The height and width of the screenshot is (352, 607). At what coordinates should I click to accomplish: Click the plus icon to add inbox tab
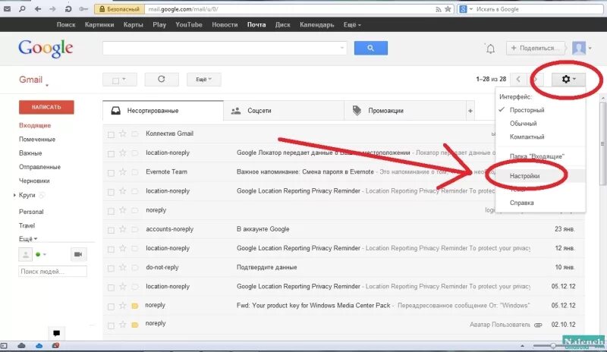[470, 111]
